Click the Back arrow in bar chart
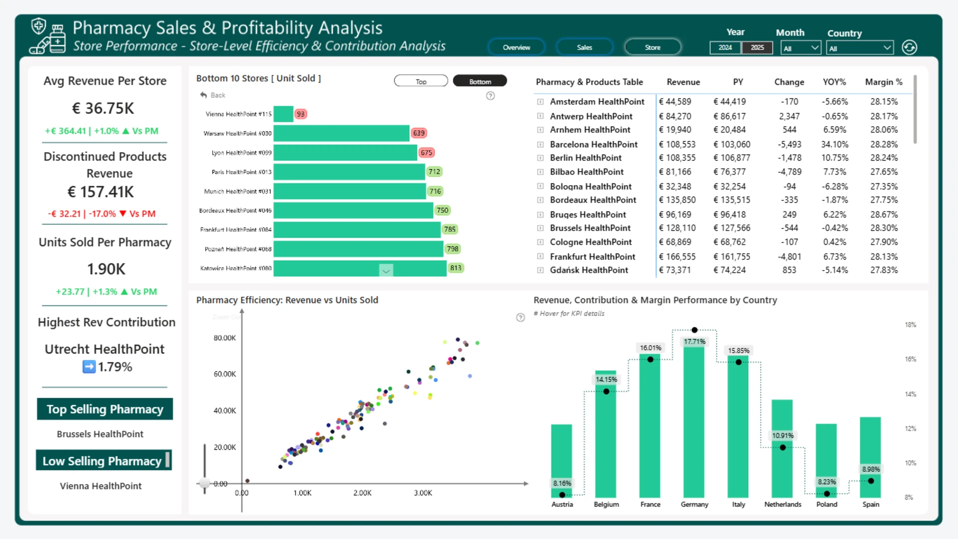The image size is (958, 539). (x=204, y=95)
